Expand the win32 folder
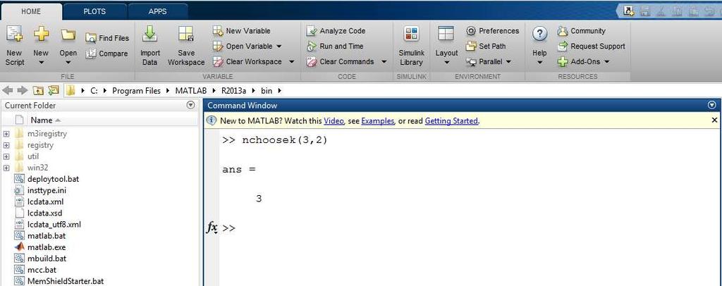The width and height of the screenshot is (722, 286). (6, 168)
